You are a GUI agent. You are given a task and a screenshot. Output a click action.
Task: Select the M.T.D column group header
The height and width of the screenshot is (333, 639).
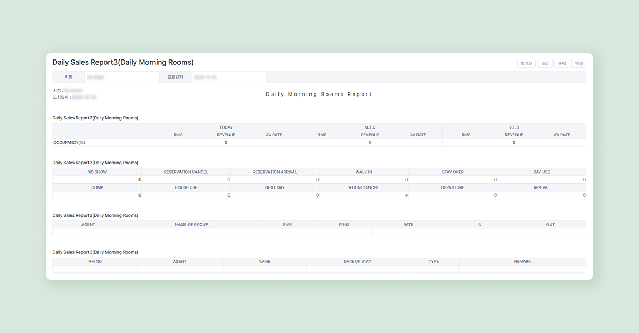[x=370, y=127]
